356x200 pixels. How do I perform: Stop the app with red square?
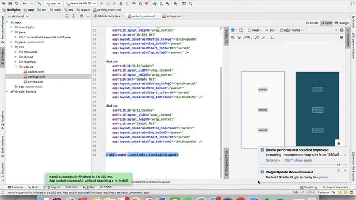[x=147, y=4]
